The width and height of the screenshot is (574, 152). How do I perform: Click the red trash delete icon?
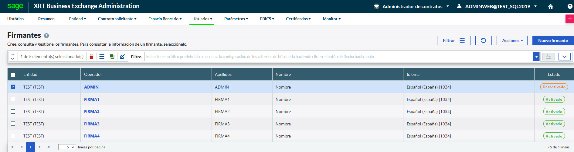tap(91, 57)
